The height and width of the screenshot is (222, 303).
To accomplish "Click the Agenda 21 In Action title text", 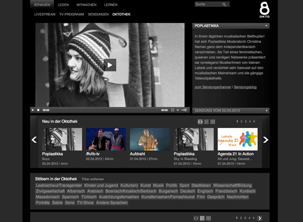I will pyautogui.click(x=236, y=154).
